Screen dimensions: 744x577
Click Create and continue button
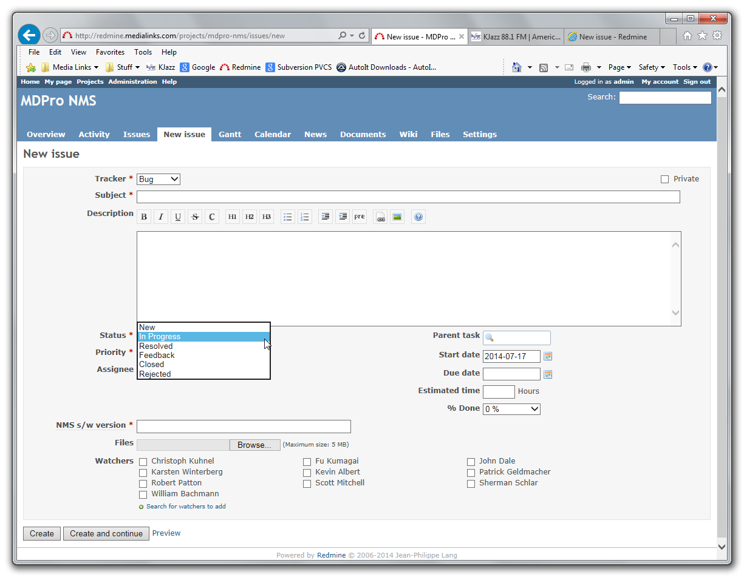pos(106,534)
